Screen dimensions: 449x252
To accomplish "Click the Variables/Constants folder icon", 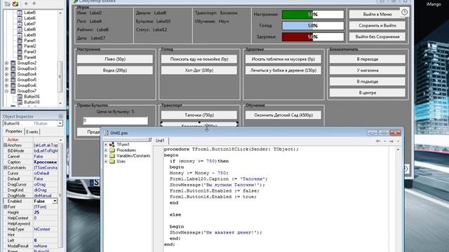I will (x=112, y=155).
